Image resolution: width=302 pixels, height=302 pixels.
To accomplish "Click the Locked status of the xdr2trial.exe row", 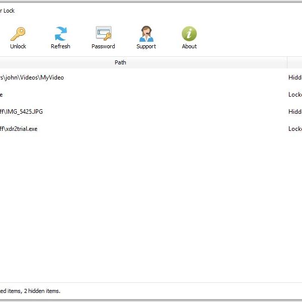I will pyautogui.click(x=295, y=129).
